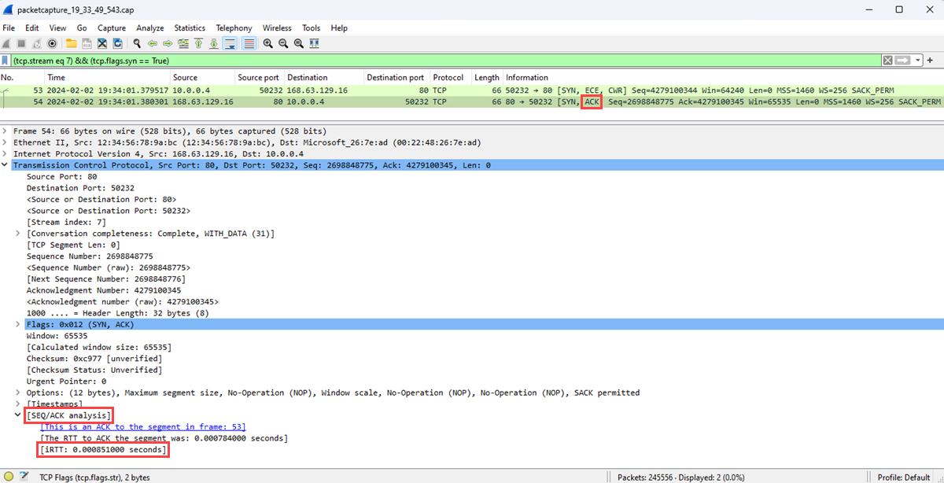Select packet 53 in the packet list

click(x=236, y=90)
